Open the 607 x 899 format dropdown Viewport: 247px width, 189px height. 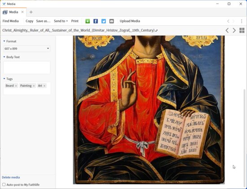pyautogui.click(x=26, y=48)
